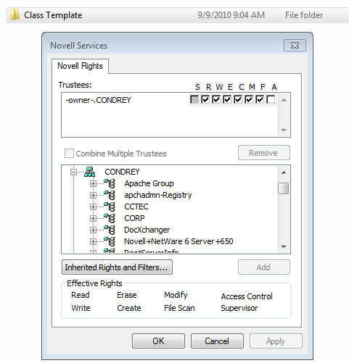Click Write under Effective Rights
Viewport: 349px width, 363px height.
81,308
